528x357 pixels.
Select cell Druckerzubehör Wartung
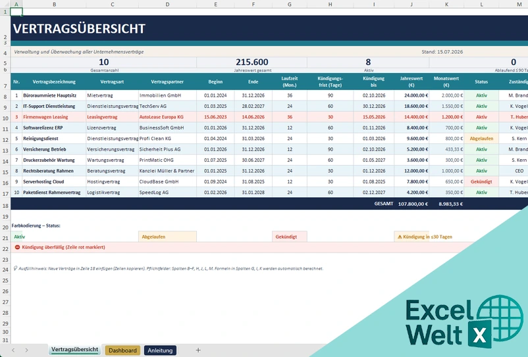pyautogui.click(x=54, y=160)
